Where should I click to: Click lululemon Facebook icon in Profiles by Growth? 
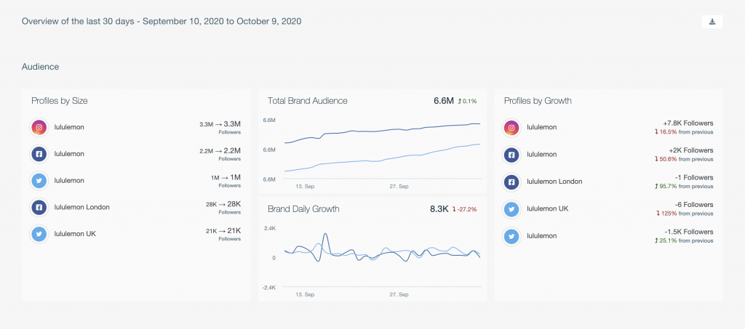(512, 154)
